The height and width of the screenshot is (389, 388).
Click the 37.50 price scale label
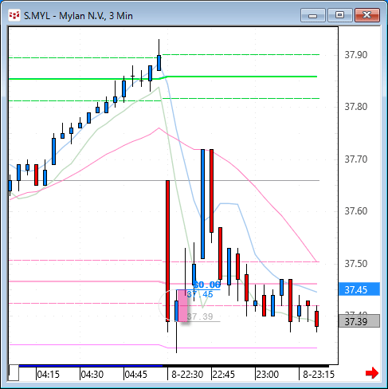[356, 264]
